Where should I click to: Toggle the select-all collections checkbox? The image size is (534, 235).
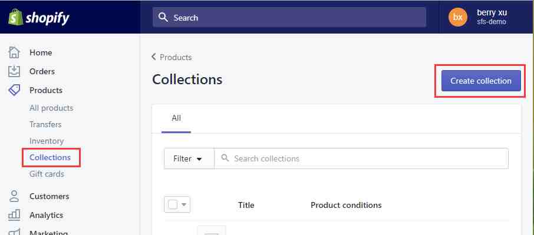(173, 205)
